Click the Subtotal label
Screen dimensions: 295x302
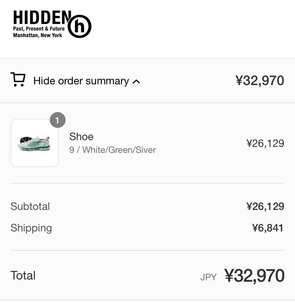[30, 206]
